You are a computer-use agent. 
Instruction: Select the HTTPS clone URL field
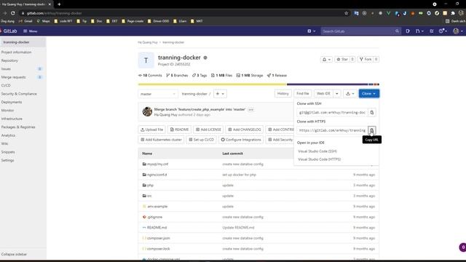332,130
